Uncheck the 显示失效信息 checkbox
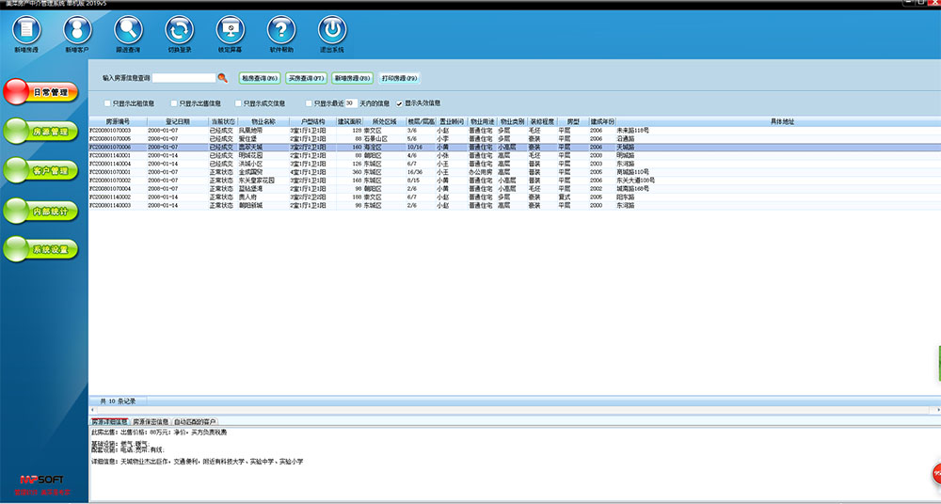Image resolution: width=941 pixels, height=504 pixels. [x=399, y=103]
